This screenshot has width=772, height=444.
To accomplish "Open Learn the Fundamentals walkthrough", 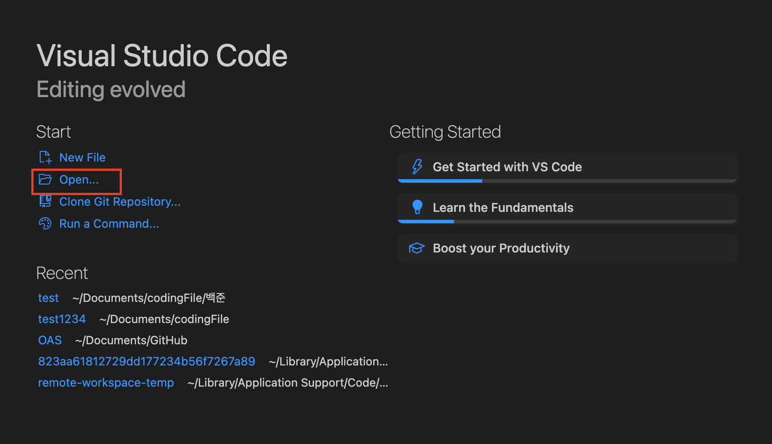I will coord(567,208).
